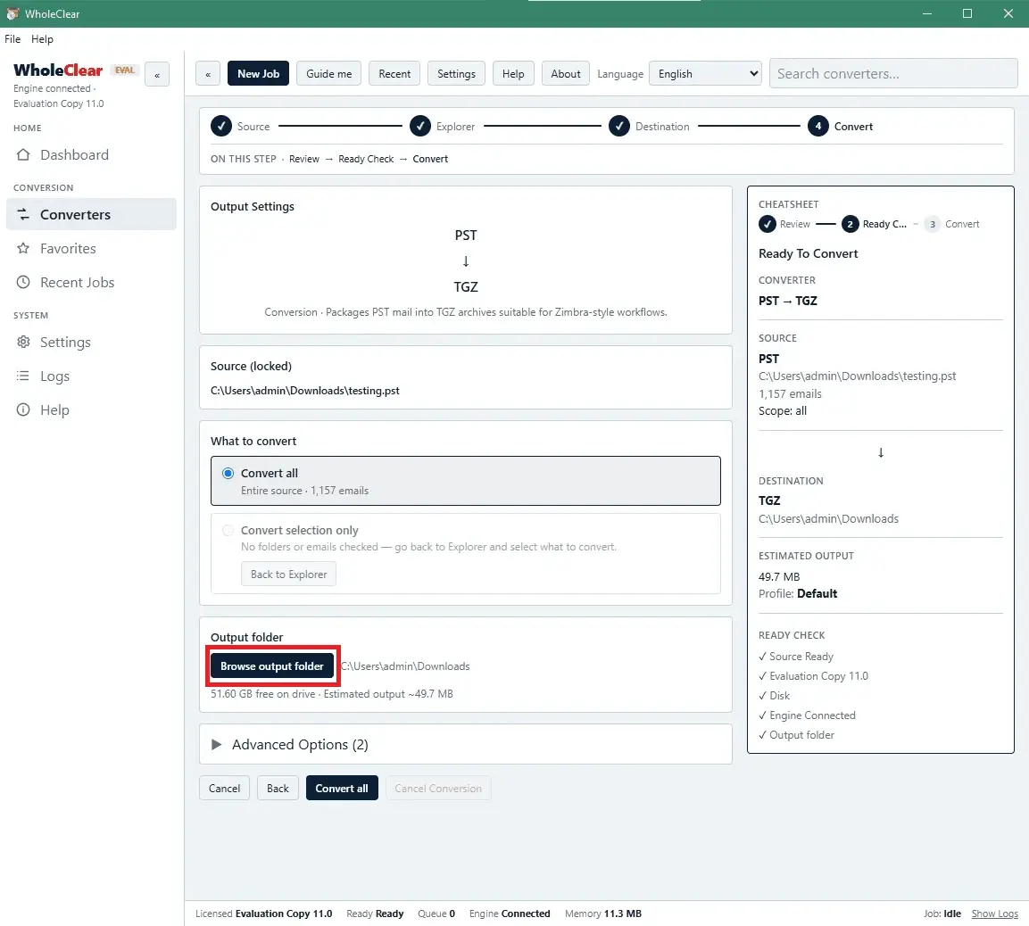Click the Back button at bottom
This screenshot has width=1029, height=926.
[x=278, y=789]
